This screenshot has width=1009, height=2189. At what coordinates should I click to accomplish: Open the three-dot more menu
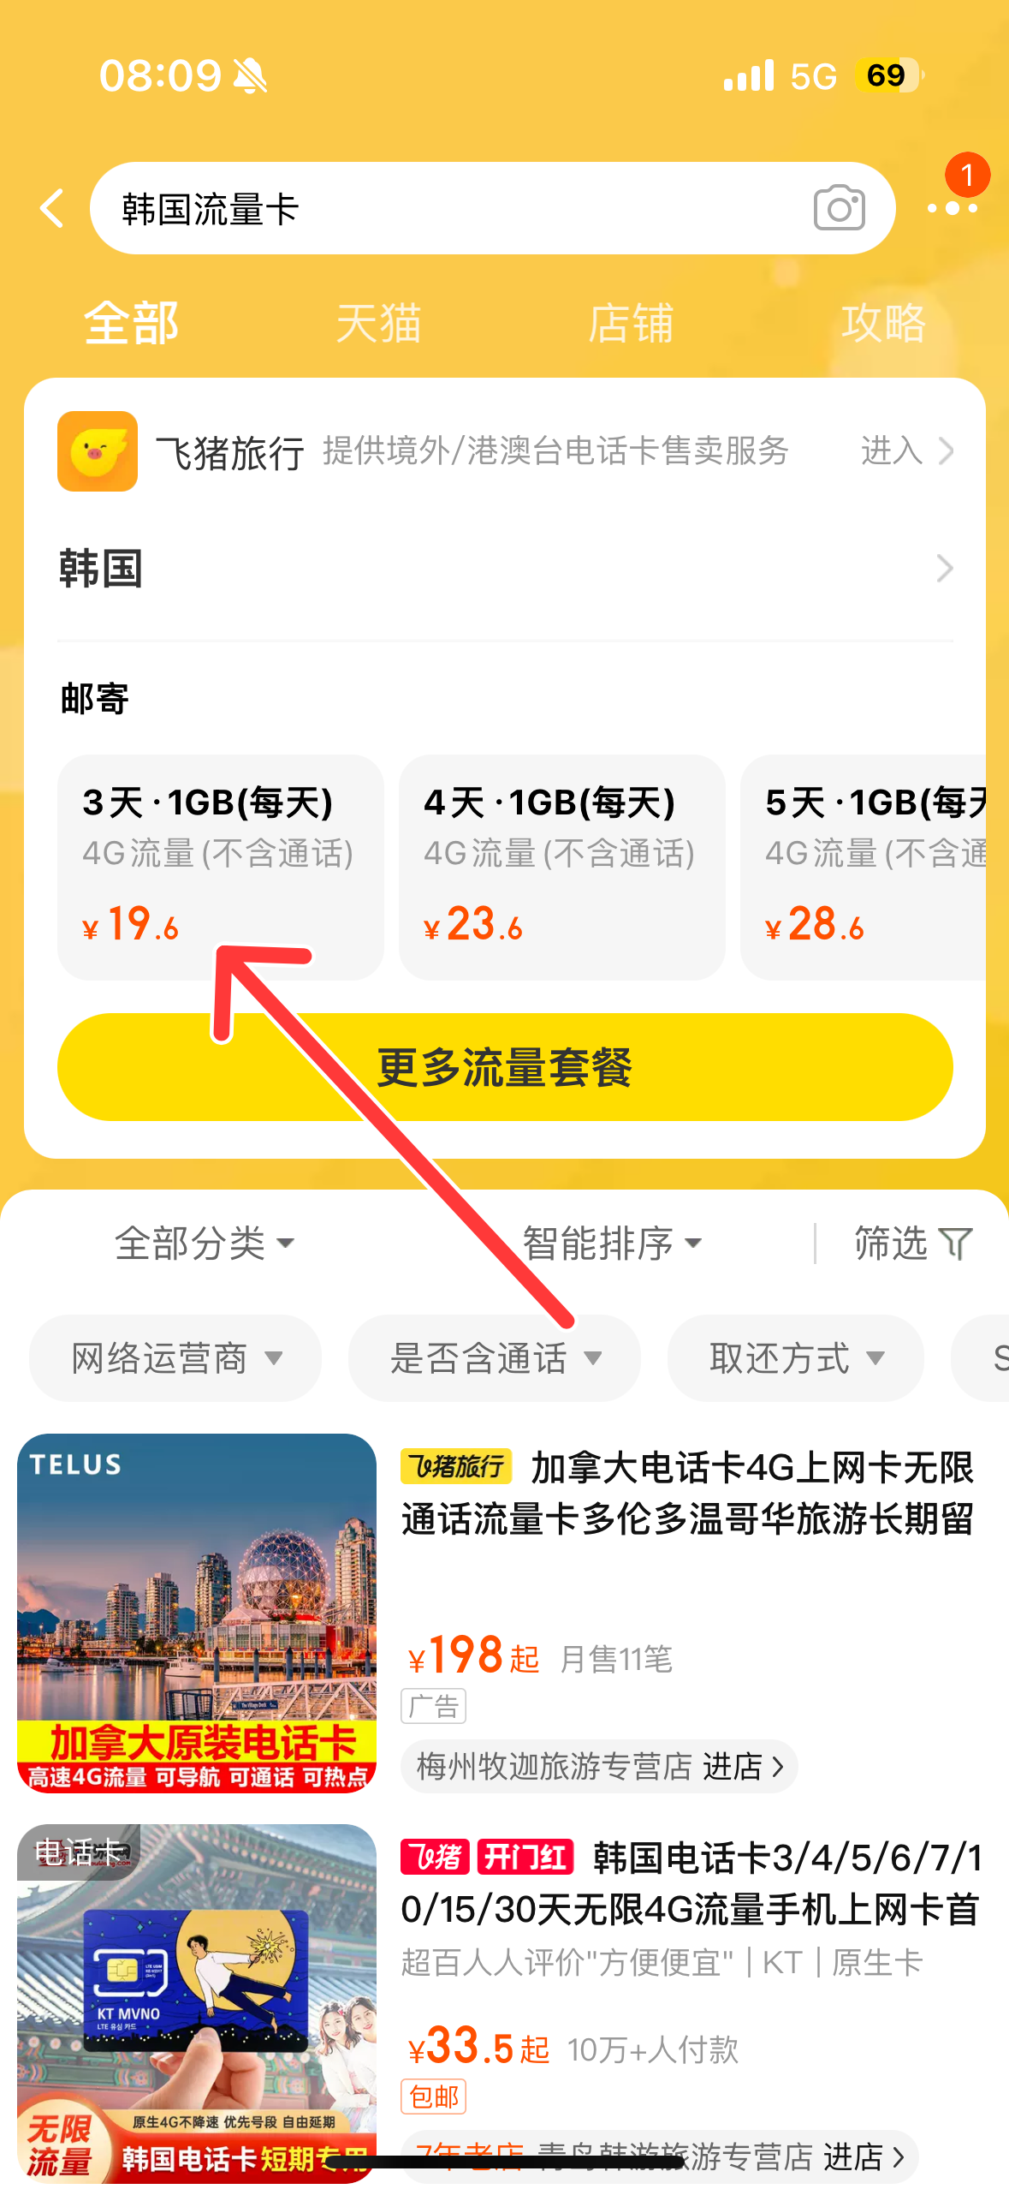click(x=952, y=208)
